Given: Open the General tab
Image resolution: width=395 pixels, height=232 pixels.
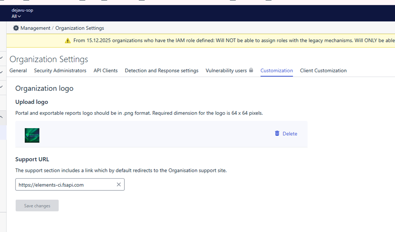Looking at the screenshot, I should tap(18, 71).
